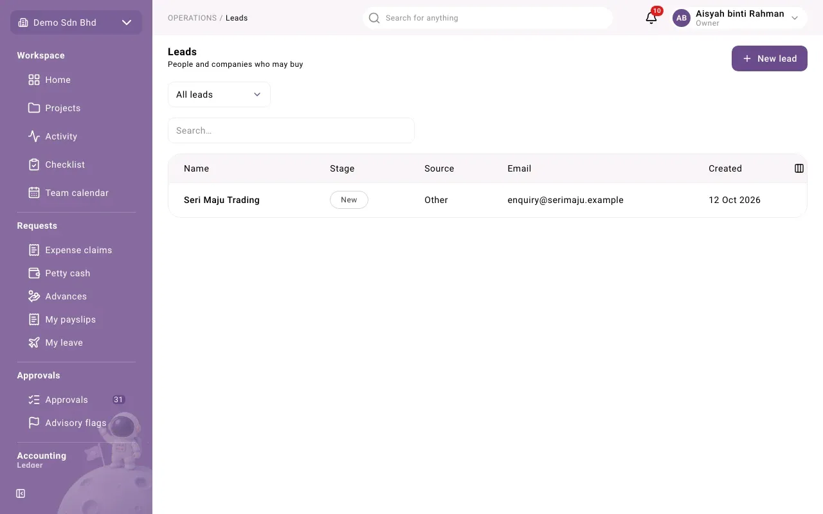The width and height of the screenshot is (823, 514).
Task: Click the Stage column header
Action: click(342, 168)
